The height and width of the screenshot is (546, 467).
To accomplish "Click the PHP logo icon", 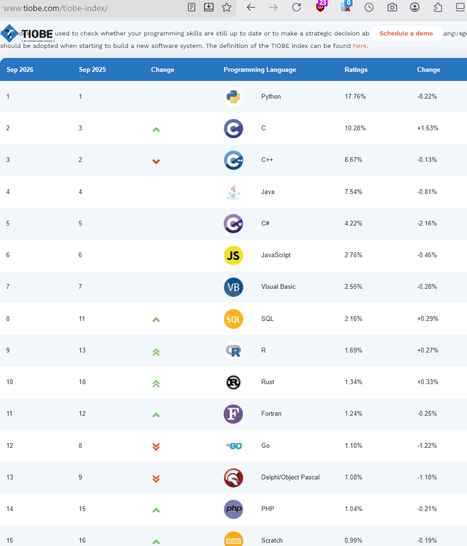I will (x=233, y=510).
